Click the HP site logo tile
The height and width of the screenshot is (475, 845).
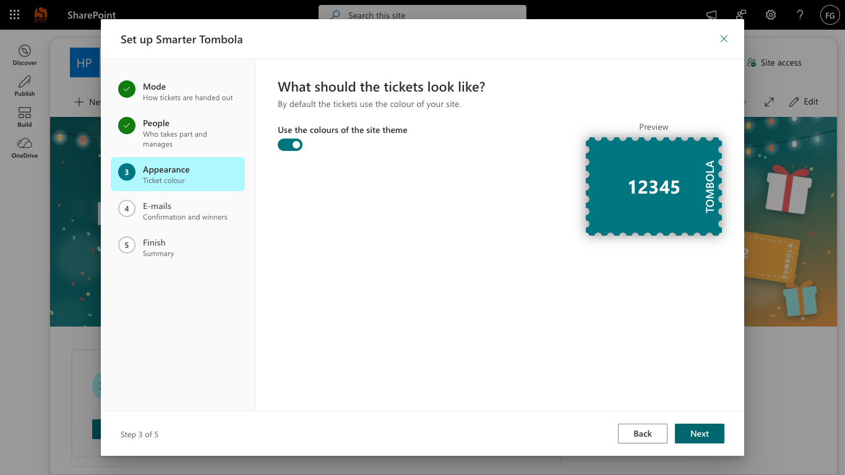[x=85, y=62]
